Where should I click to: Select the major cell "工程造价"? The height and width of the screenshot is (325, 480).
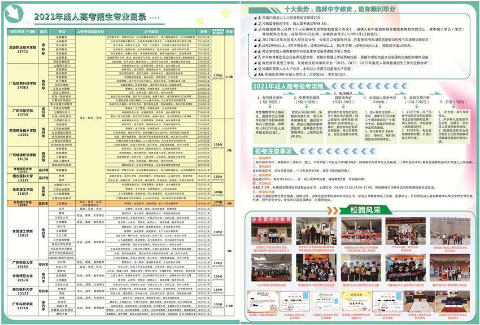coord(62,157)
